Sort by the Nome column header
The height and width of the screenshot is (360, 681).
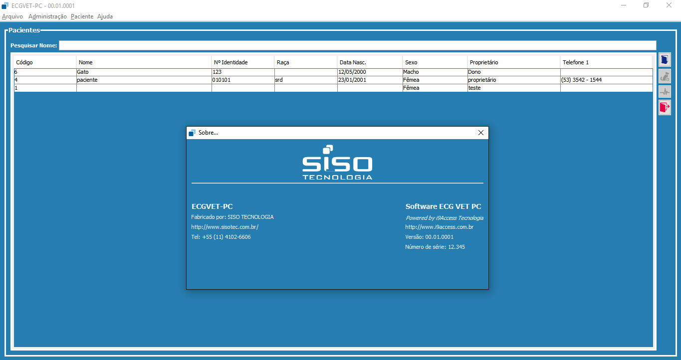(144, 62)
